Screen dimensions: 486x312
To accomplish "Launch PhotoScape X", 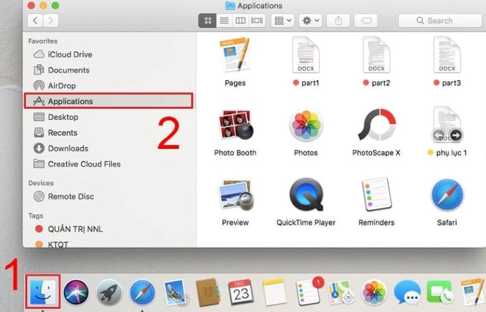I will click(x=376, y=124).
